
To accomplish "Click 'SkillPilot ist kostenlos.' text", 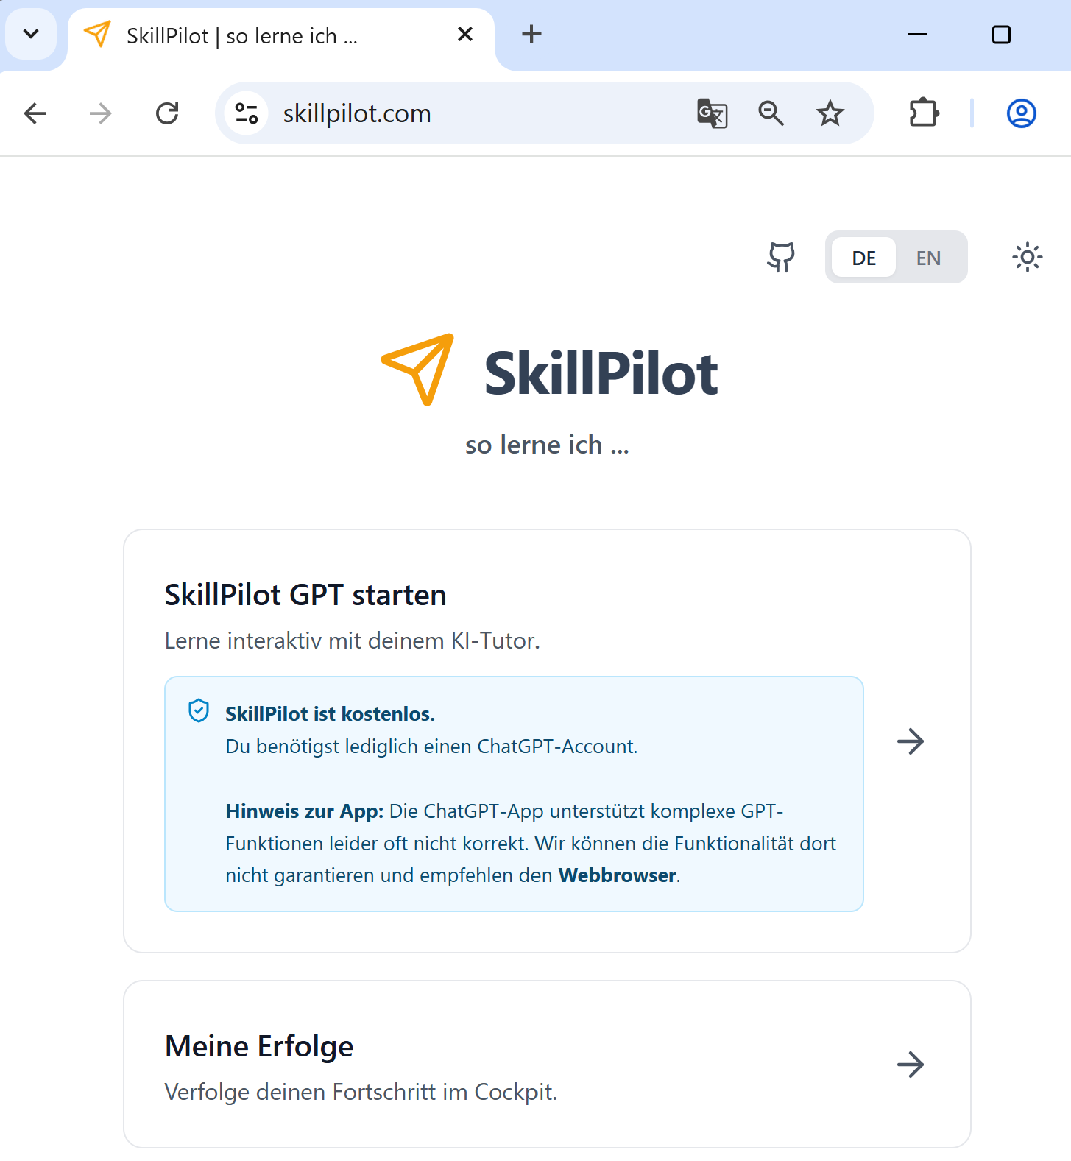I will 330,714.
